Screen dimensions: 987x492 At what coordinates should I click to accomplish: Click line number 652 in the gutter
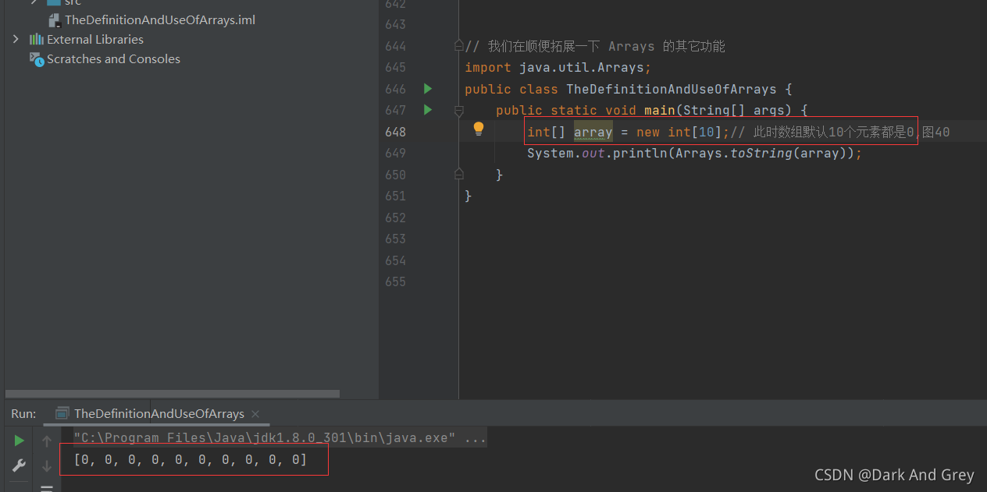click(395, 218)
